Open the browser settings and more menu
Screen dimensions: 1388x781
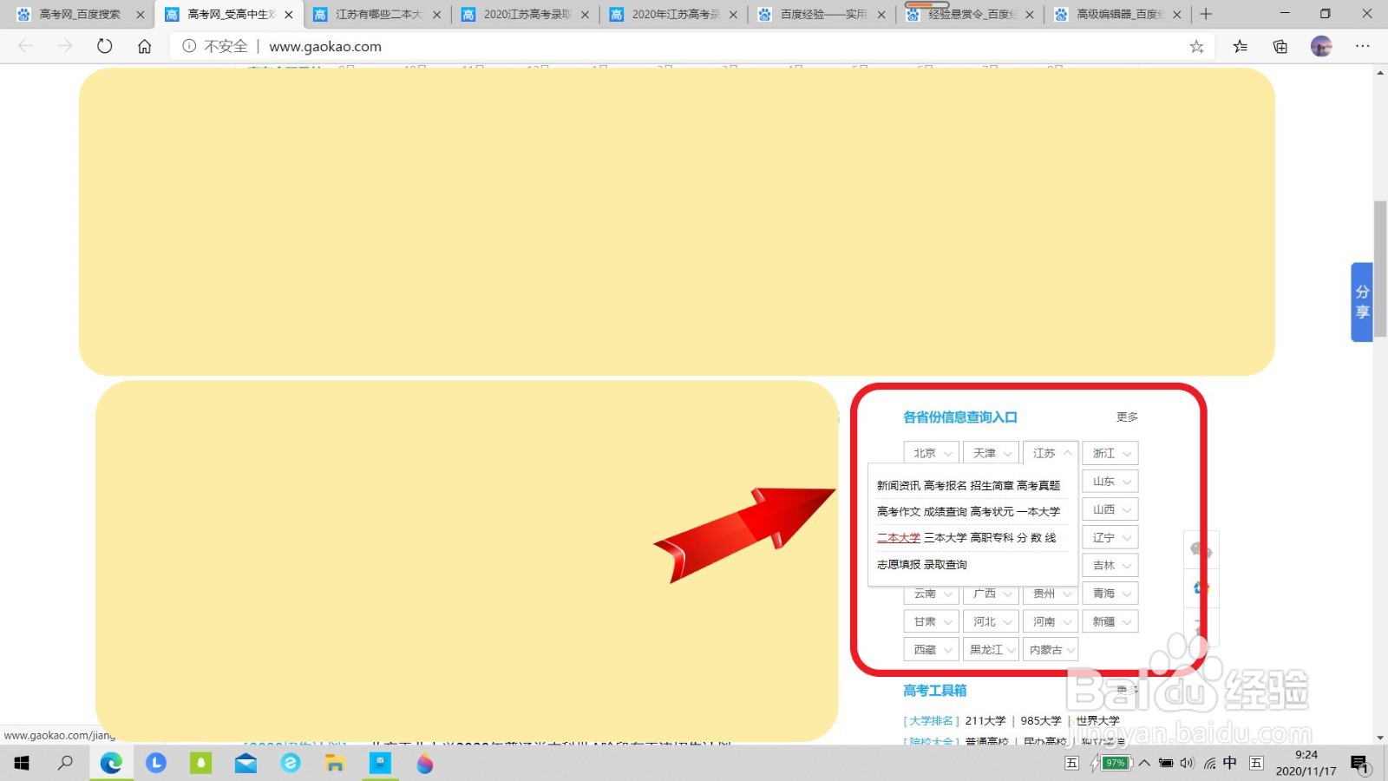tap(1362, 46)
